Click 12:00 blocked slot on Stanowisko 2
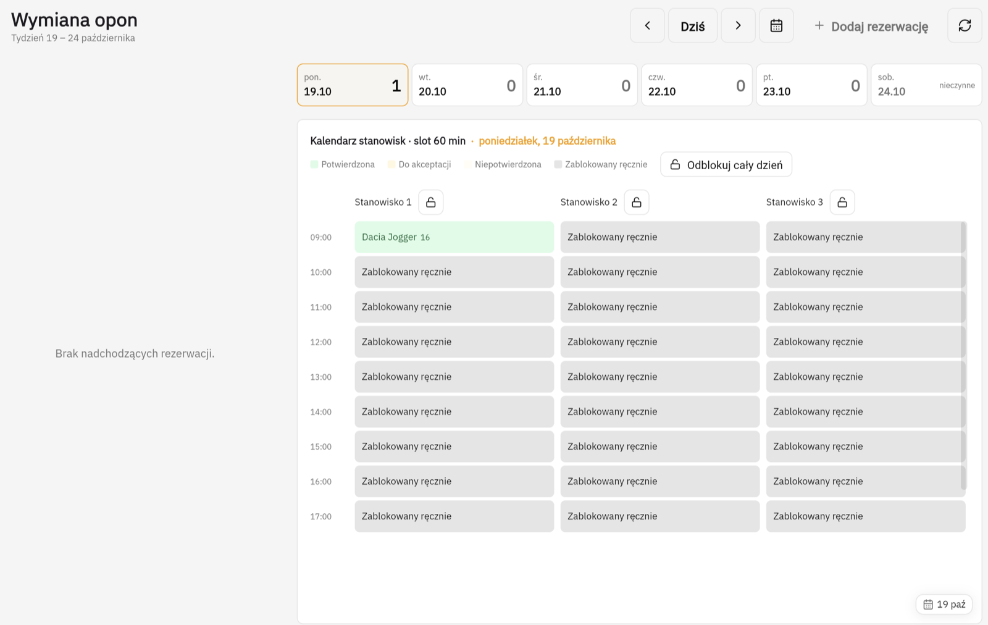Image resolution: width=988 pixels, height=625 pixels. click(660, 342)
